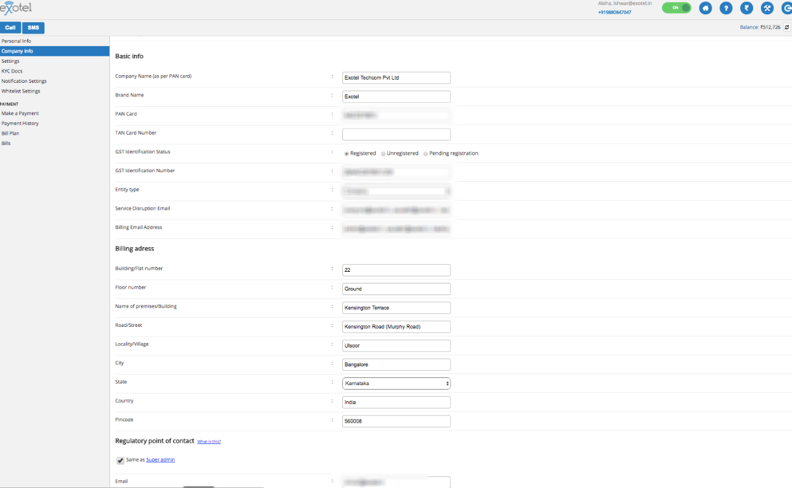Click the Pincode input field
Screen dimensions: 792x488
[x=396, y=421]
